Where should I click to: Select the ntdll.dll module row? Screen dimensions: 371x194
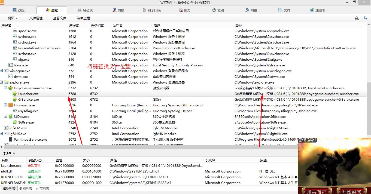tap(149, 171)
